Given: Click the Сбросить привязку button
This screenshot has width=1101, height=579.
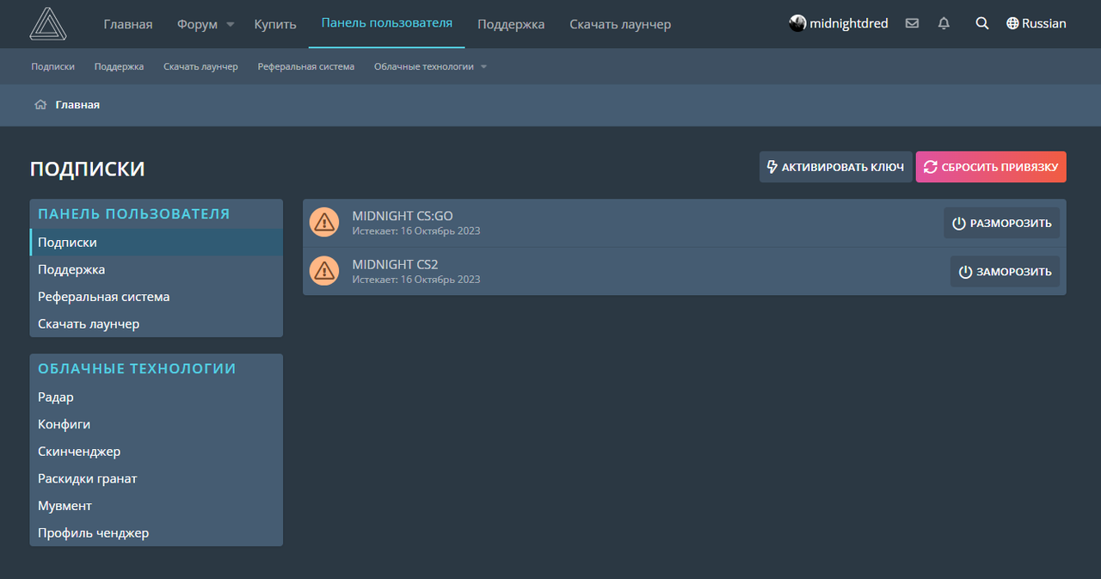Looking at the screenshot, I should 991,167.
